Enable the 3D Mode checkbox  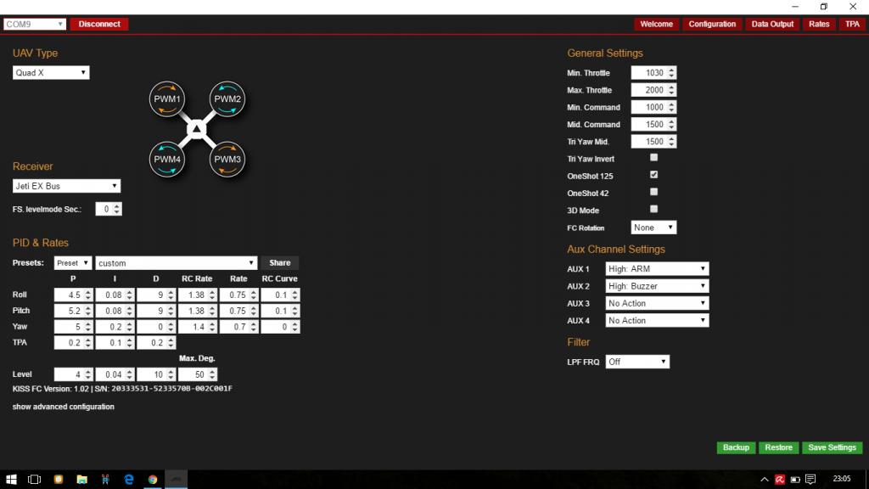653,209
